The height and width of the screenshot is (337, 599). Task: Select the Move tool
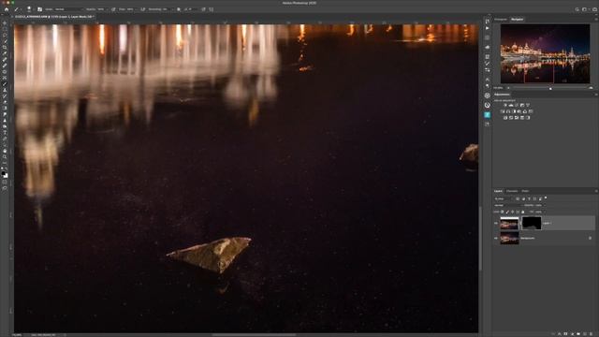point(5,22)
